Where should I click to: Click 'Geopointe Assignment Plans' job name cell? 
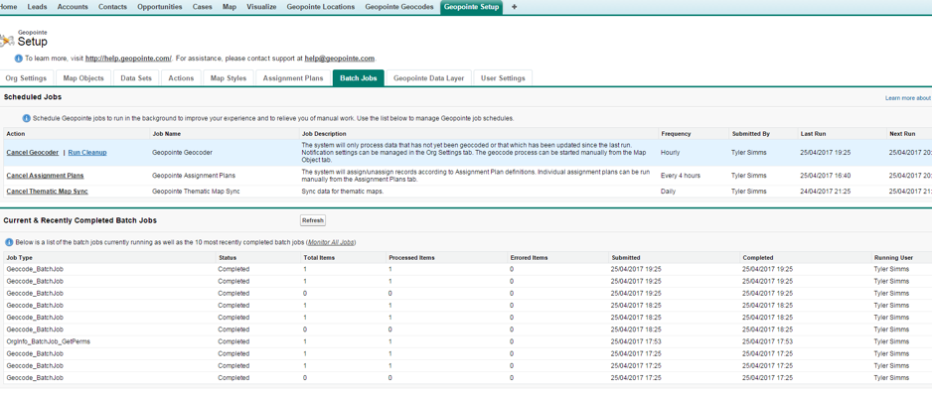tap(193, 176)
